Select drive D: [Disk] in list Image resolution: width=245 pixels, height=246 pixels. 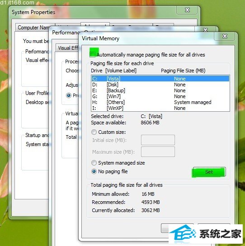point(160,85)
